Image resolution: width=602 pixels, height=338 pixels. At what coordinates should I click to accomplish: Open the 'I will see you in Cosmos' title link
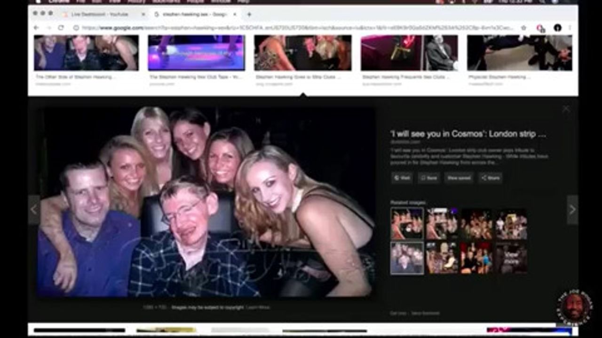point(467,134)
